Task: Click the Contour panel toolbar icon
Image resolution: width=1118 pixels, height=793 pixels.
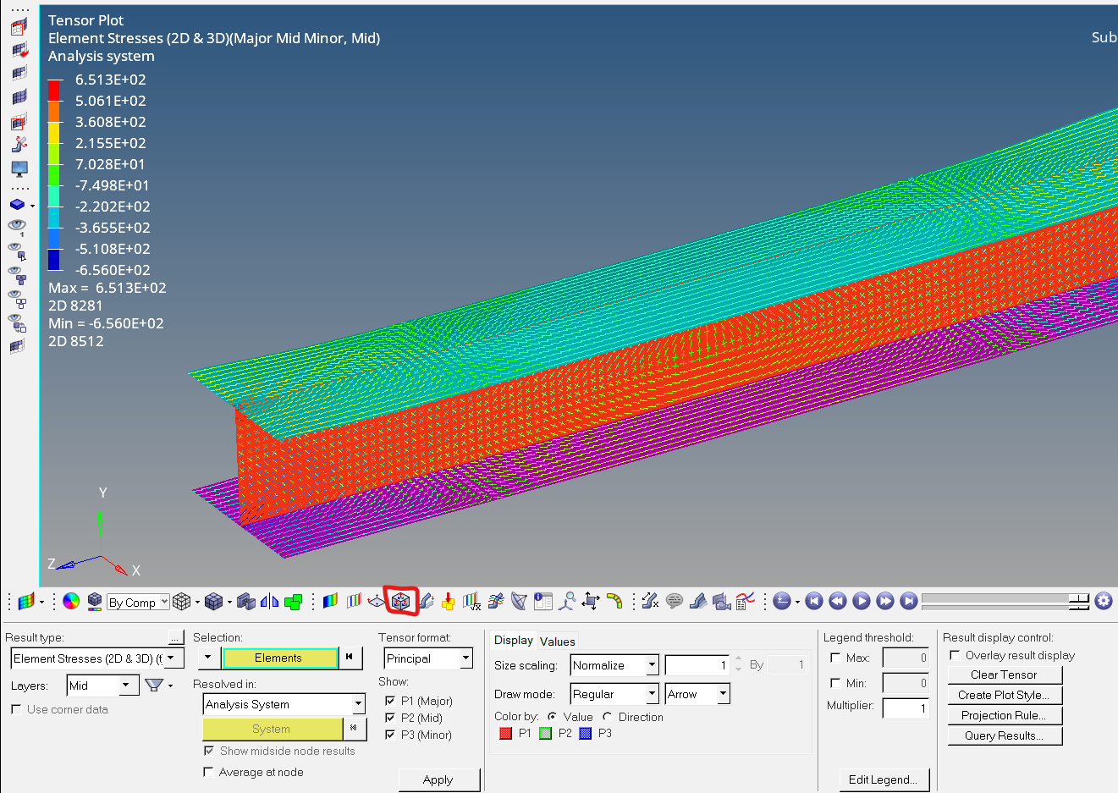Action: [x=330, y=601]
